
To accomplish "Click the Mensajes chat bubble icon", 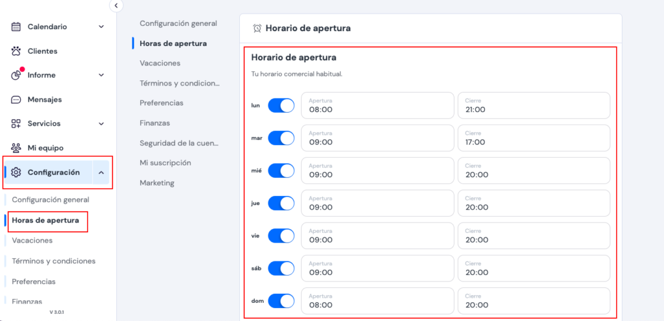I will (x=16, y=100).
